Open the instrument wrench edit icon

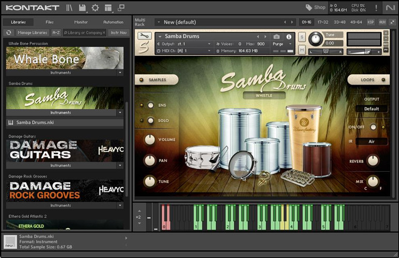[145, 36]
